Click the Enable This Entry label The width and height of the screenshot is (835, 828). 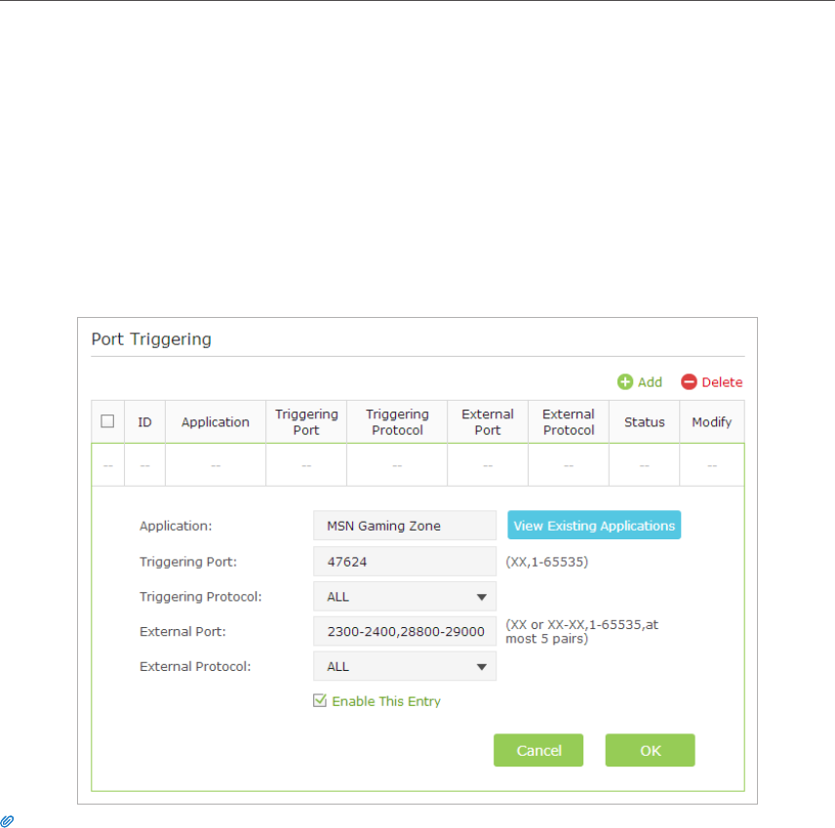coord(386,701)
